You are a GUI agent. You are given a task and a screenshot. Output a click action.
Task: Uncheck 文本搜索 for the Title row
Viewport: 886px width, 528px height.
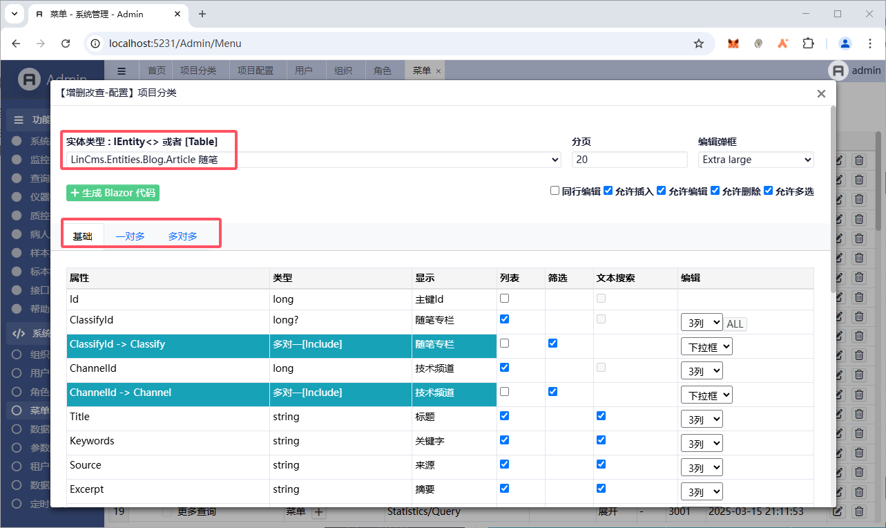[x=601, y=416]
